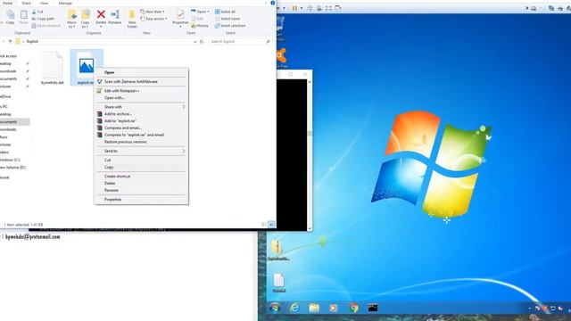The image size is (571, 321).
Task: Click the Delete red X icon in ribbon
Action: pos(101,14)
